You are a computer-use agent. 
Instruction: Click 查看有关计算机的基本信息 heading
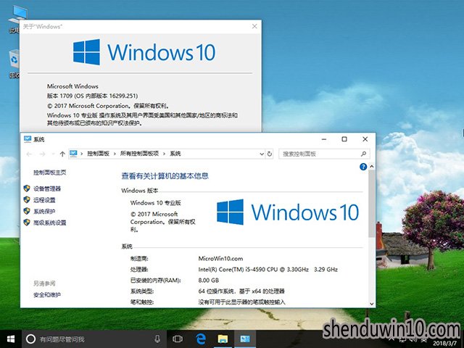(x=165, y=176)
